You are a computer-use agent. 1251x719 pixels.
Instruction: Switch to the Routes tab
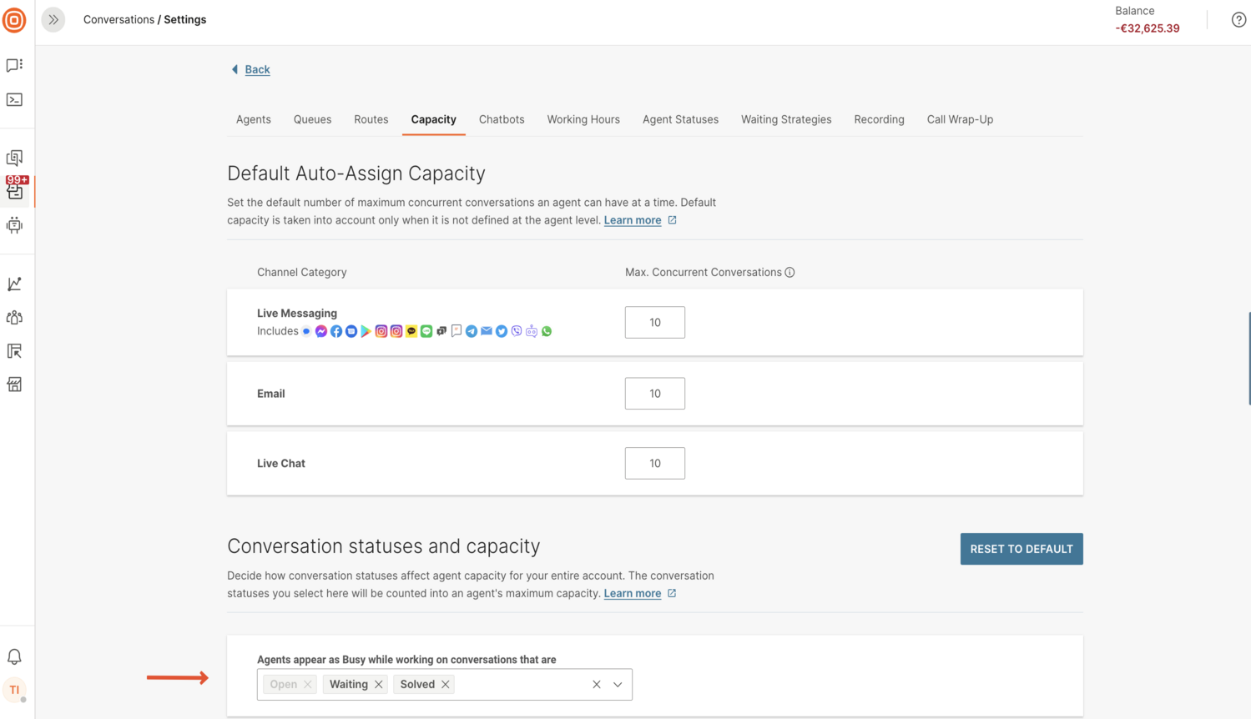click(371, 119)
